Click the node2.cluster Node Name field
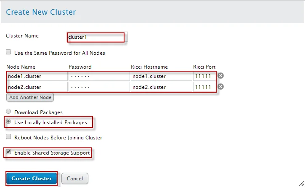The width and height of the screenshot is (305, 187). (x=37, y=87)
